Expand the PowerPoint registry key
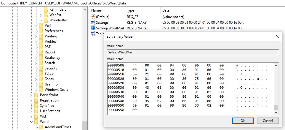This screenshot has height=130, width=285. 31,95
